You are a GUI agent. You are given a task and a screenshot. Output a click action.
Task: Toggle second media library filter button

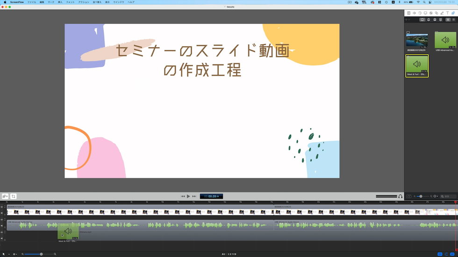point(429,20)
